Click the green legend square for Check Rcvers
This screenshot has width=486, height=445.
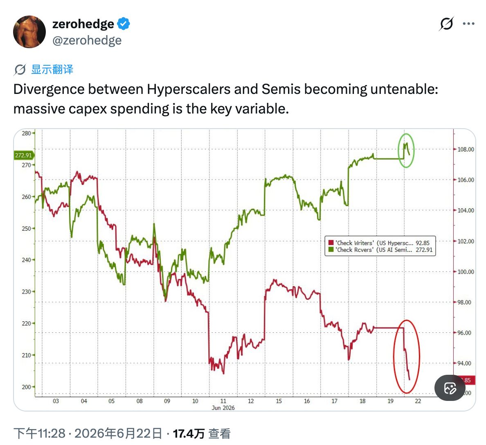pos(331,249)
